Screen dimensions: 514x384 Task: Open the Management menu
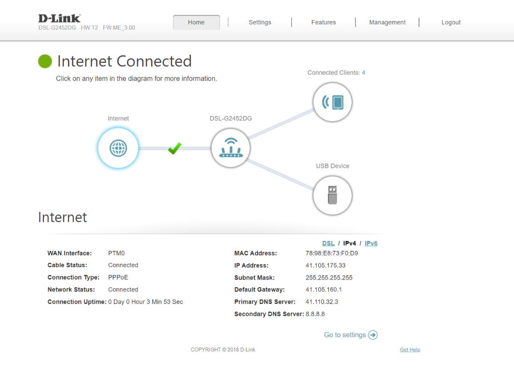pyautogui.click(x=387, y=22)
